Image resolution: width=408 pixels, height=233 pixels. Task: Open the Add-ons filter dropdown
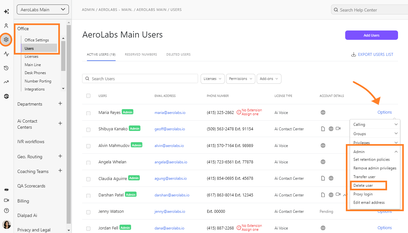pos(269,79)
